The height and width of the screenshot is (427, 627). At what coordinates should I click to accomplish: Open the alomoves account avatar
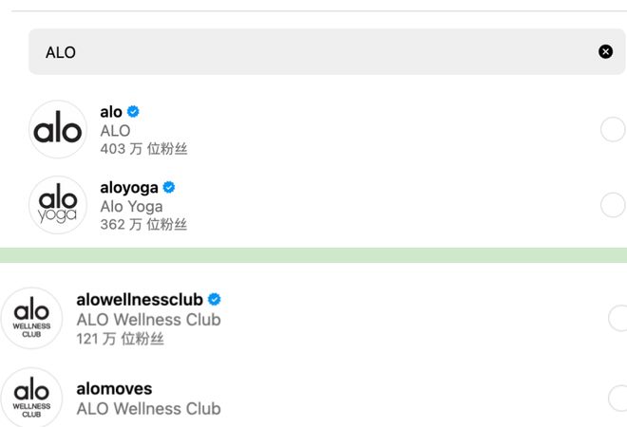click(31, 397)
